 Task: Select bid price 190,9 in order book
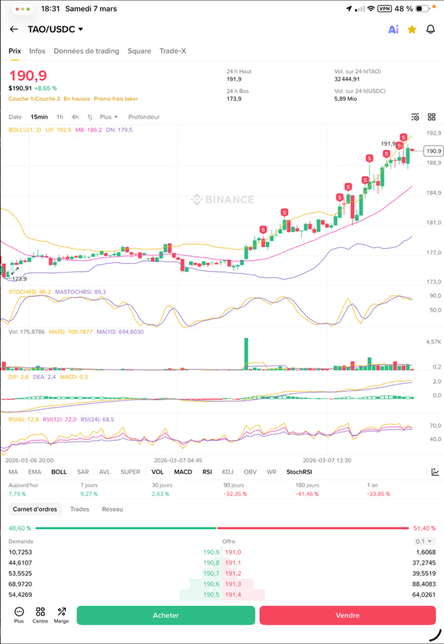212,553
